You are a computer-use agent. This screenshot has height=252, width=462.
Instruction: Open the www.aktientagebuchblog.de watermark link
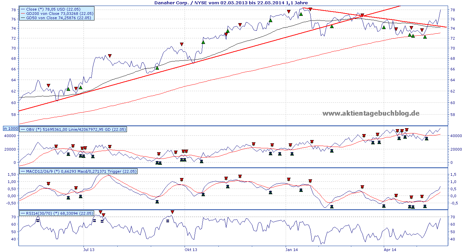point(371,113)
